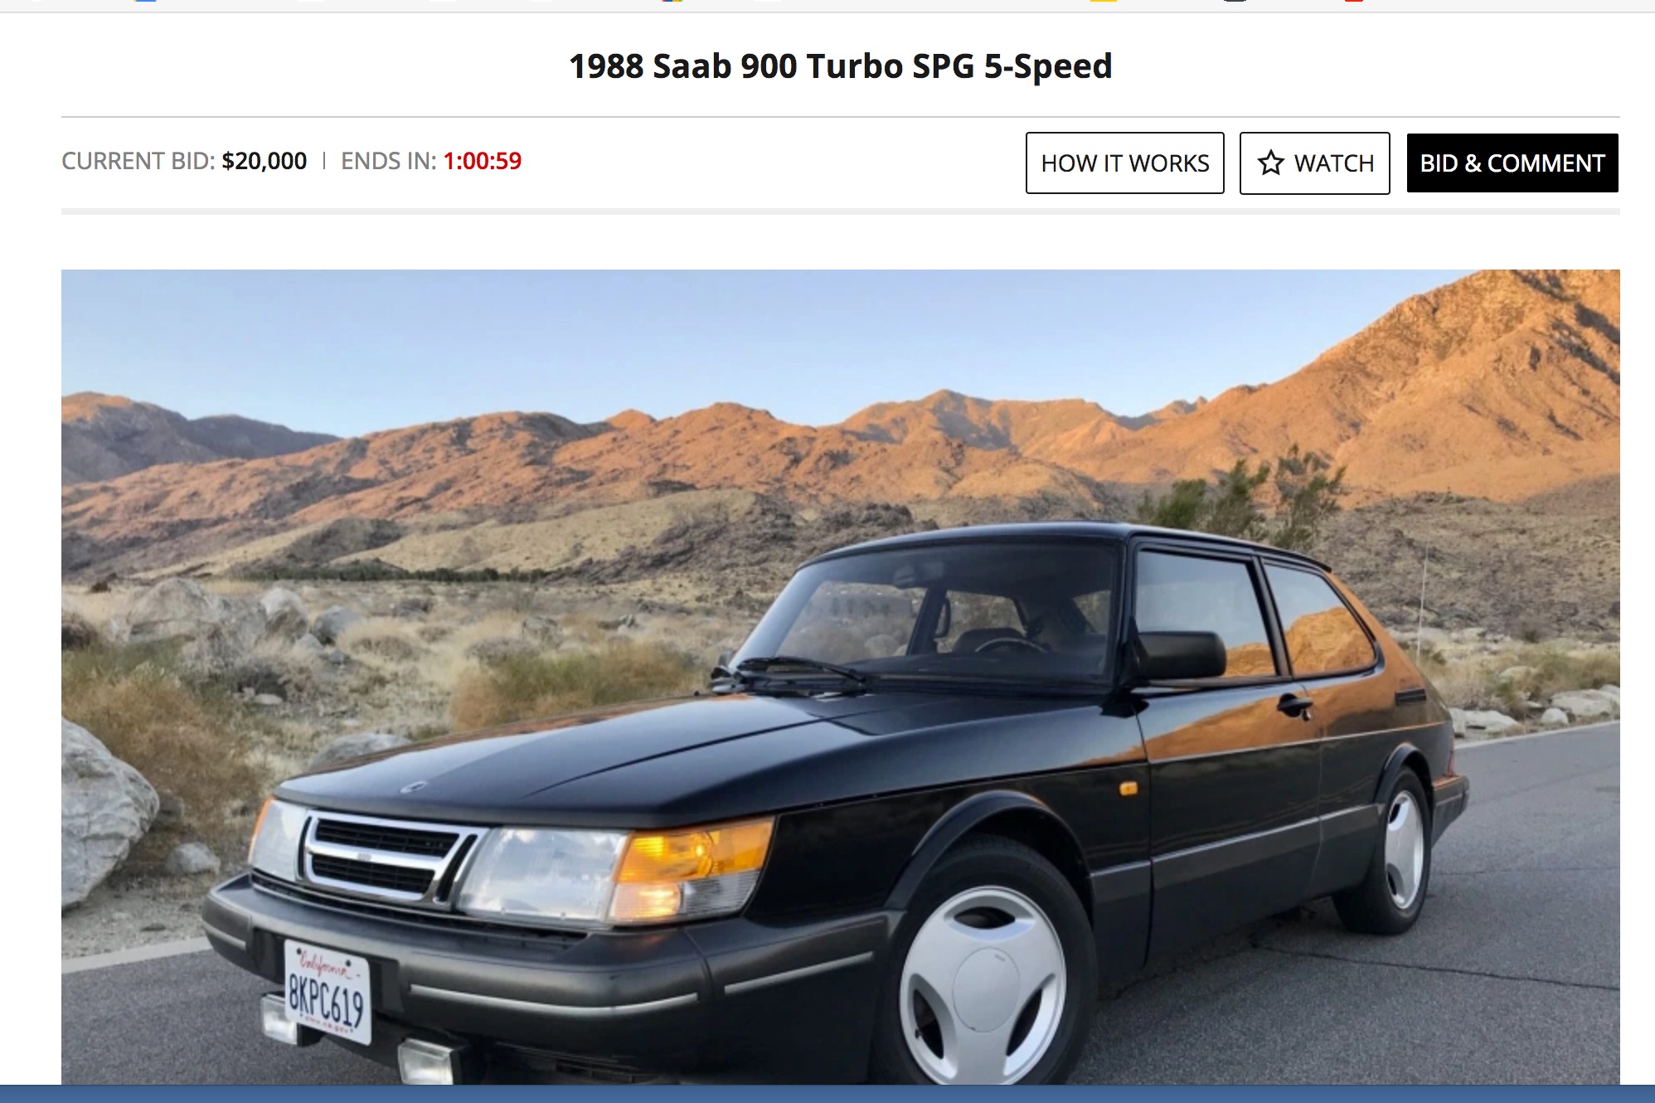
Task: Click the blue bookmark favicon at top left
Action: click(x=145, y=1)
